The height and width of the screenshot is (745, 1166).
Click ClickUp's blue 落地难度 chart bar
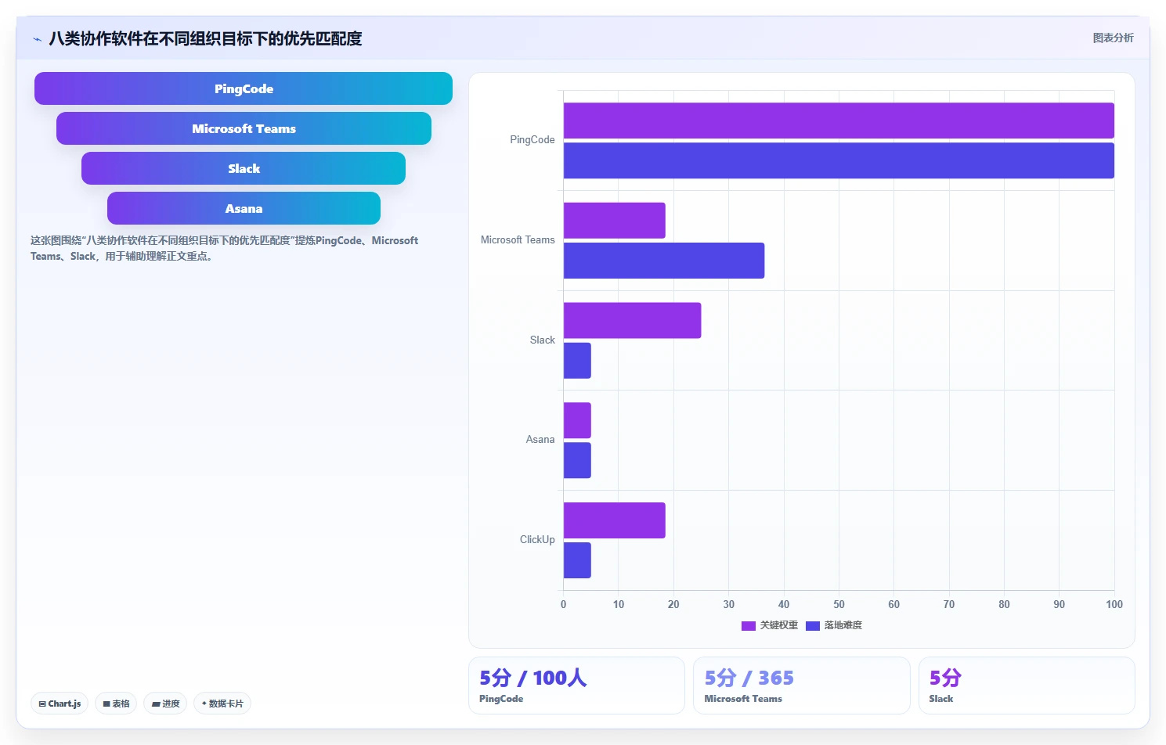click(x=577, y=560)
